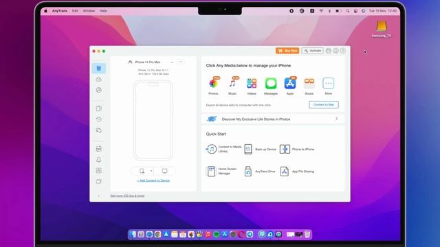440x247 pixels.
Task: Open Samsung_T5 drive on desktop
Action: [382, 30]
